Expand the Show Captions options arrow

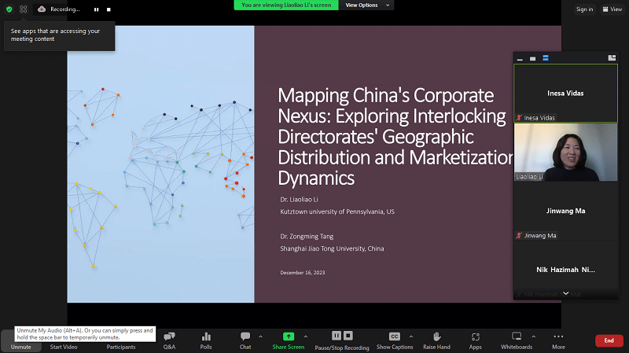point(409,335)
